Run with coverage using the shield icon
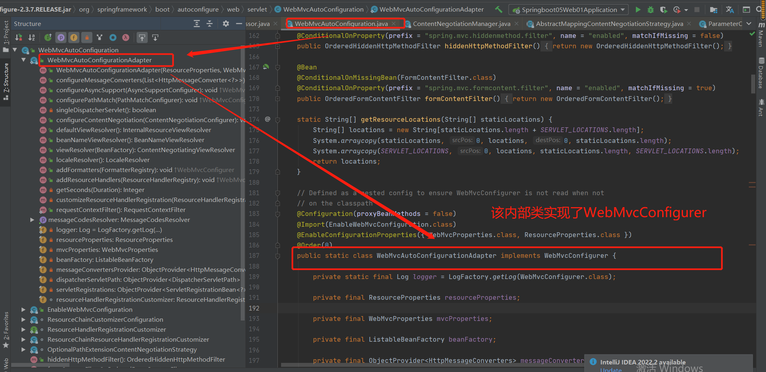766x372 pixels. point(663,10)
